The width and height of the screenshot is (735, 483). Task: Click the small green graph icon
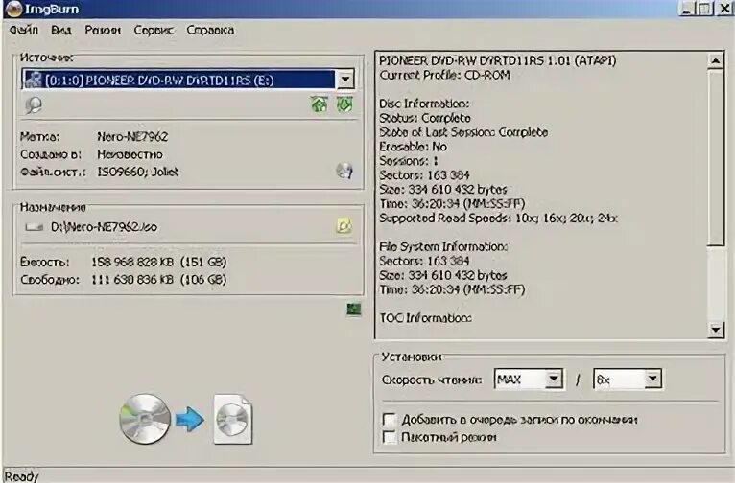click(354, 309)
